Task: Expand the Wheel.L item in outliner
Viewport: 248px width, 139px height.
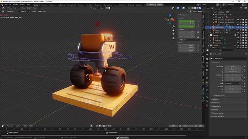Action: pos(211,30)
